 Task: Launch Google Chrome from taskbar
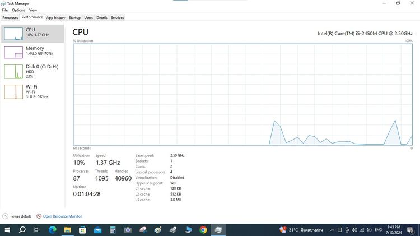point(203,230)
